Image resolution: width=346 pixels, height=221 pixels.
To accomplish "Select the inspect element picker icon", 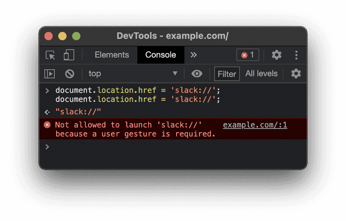I will click(50, 55).
